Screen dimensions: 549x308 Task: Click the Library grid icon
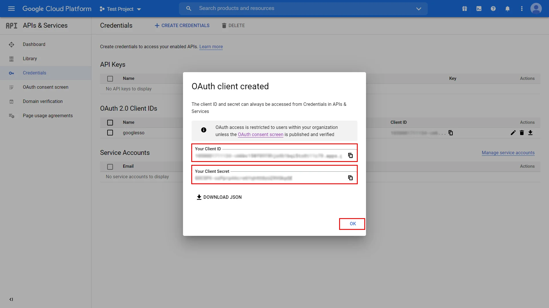(x=11, y=59)
